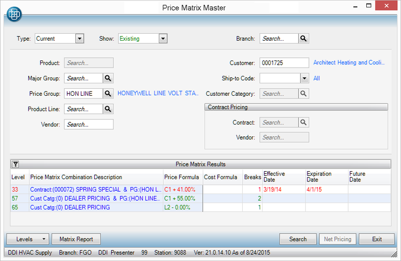Minimize the Price Matrix Master window
This screenshot has width=401, height=261.
click(x=355, y=6)
